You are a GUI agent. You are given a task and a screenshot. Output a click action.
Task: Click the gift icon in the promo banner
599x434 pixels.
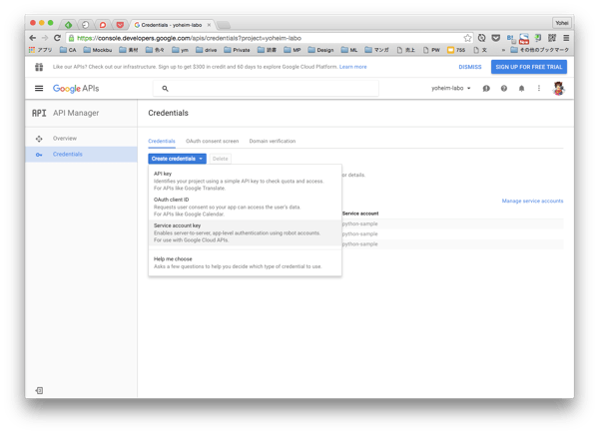point(39,67)
